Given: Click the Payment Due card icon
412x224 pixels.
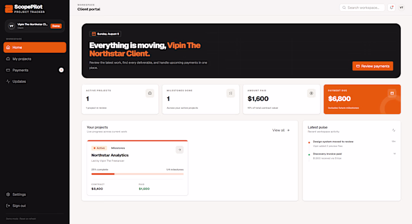Looking at the screenshot, I should [x=392, y=93].
